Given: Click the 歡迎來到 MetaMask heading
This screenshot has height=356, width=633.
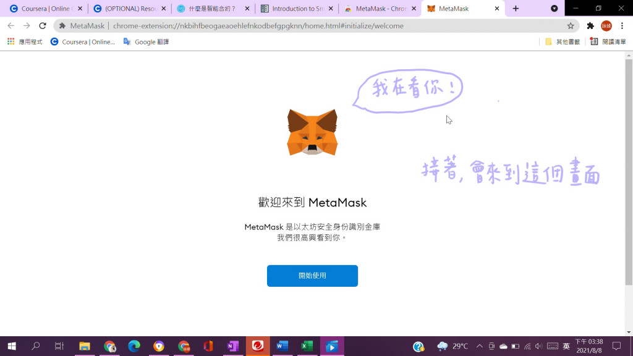Looking at the screenshot, I should pyautogui.click(x=312, y=202).
